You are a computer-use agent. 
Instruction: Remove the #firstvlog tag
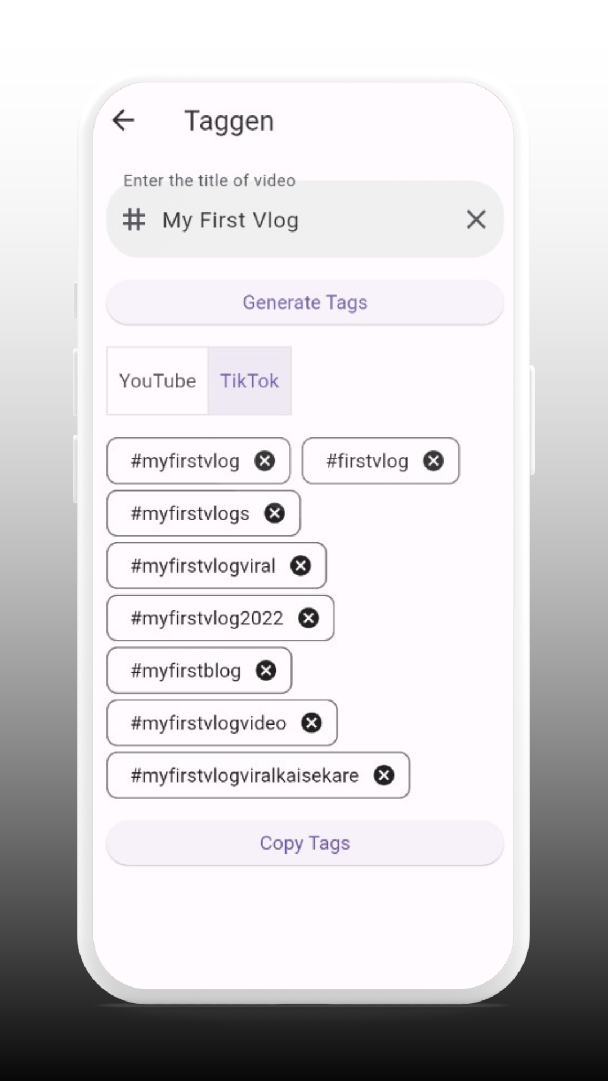[x=433, y=461]
